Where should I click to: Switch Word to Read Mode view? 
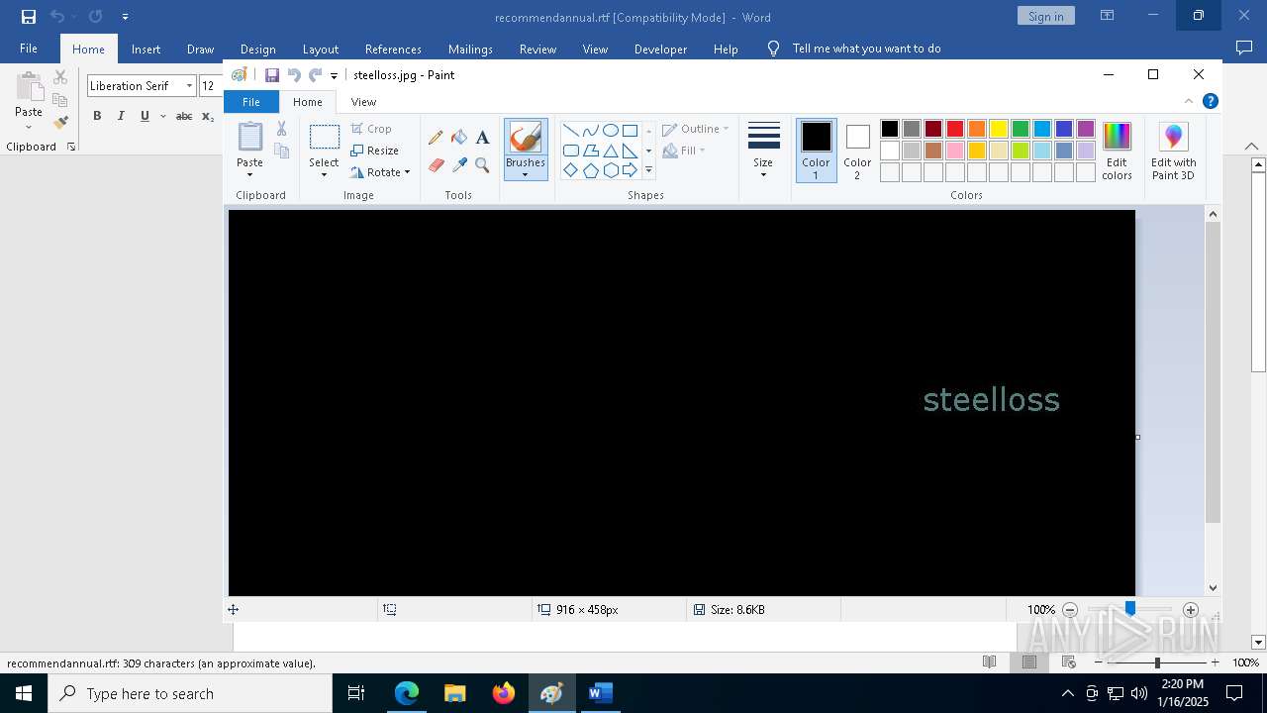point(989,662)
